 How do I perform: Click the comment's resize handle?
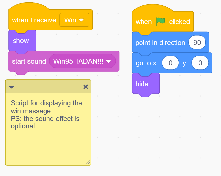pyautogui.click(x=88, y=162)
